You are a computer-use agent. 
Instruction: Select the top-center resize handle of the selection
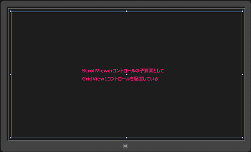127,11
